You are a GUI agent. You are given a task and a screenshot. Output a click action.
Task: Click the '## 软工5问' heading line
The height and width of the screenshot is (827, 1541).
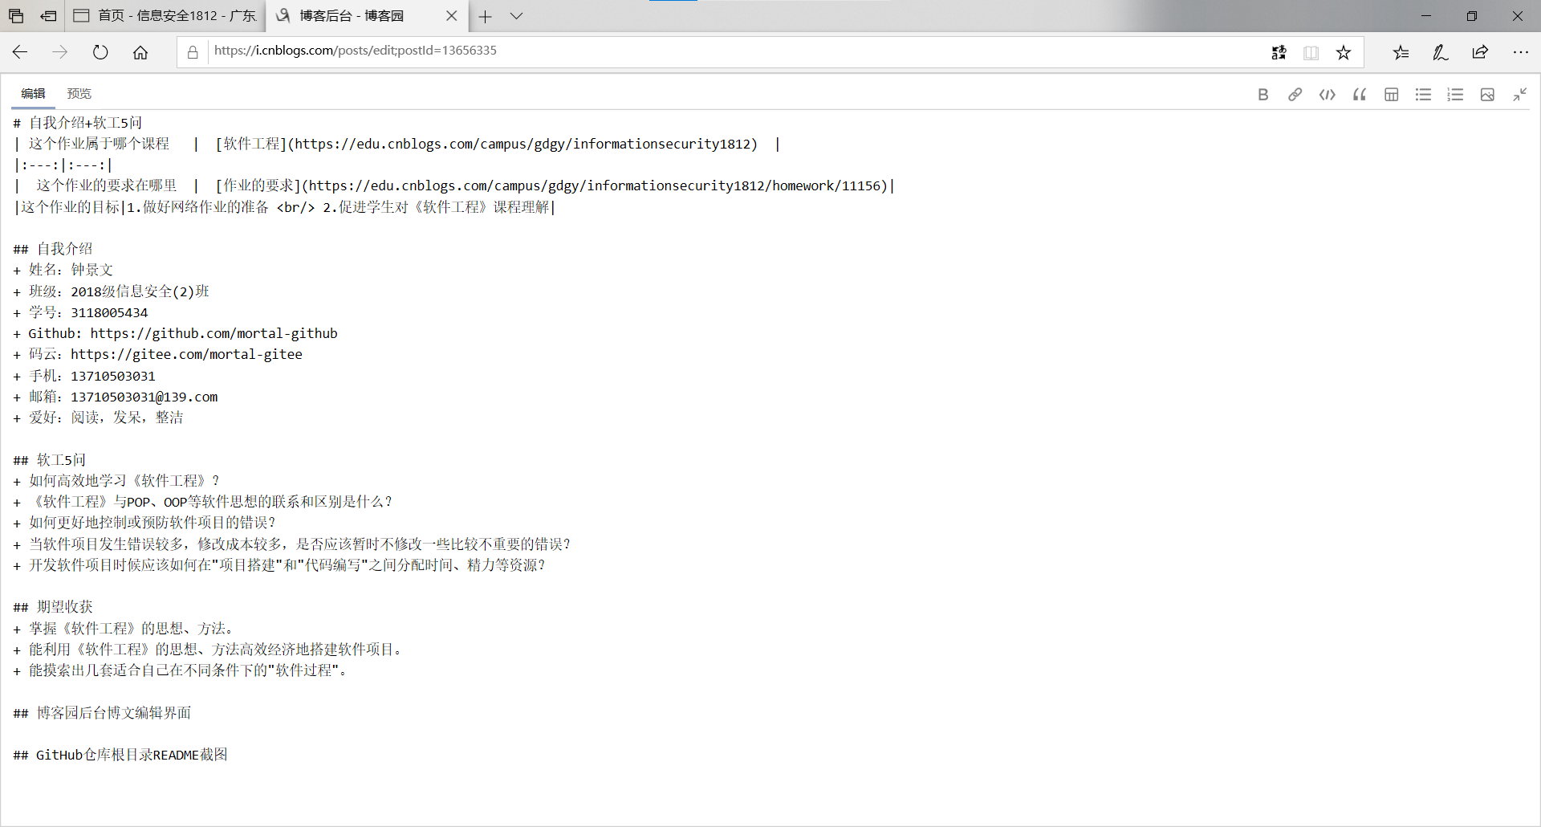coord(49,460)
